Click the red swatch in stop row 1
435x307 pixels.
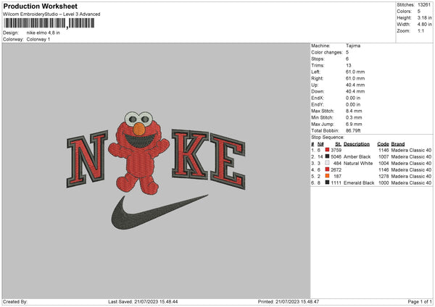click(328, 150)
